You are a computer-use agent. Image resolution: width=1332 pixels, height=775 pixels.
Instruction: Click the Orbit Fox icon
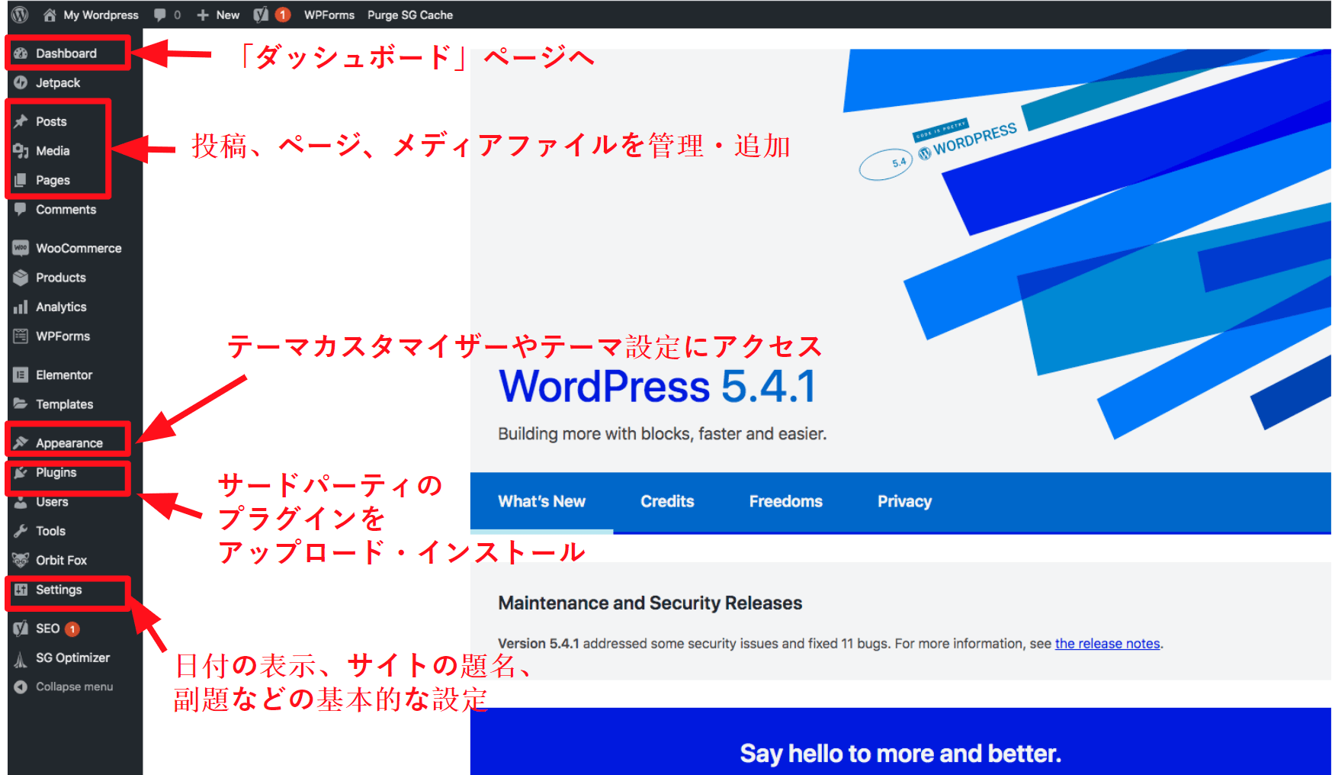coord(21,560)
